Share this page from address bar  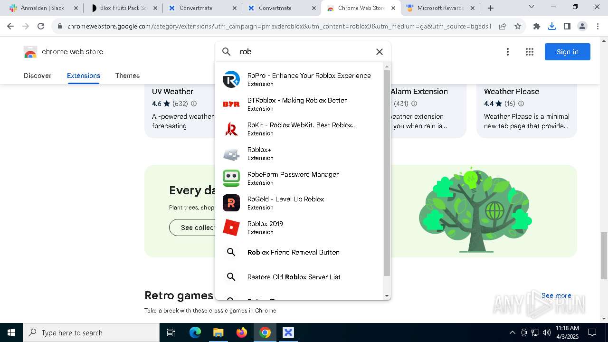click(x=503, y=26)
